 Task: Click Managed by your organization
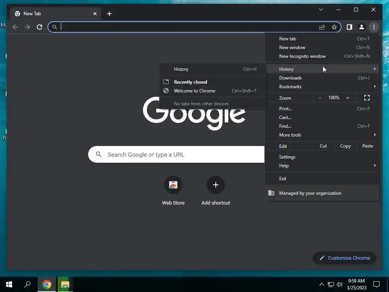(322, 193)
